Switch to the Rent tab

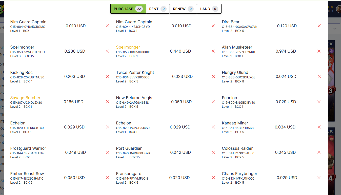tap(157, 9)
